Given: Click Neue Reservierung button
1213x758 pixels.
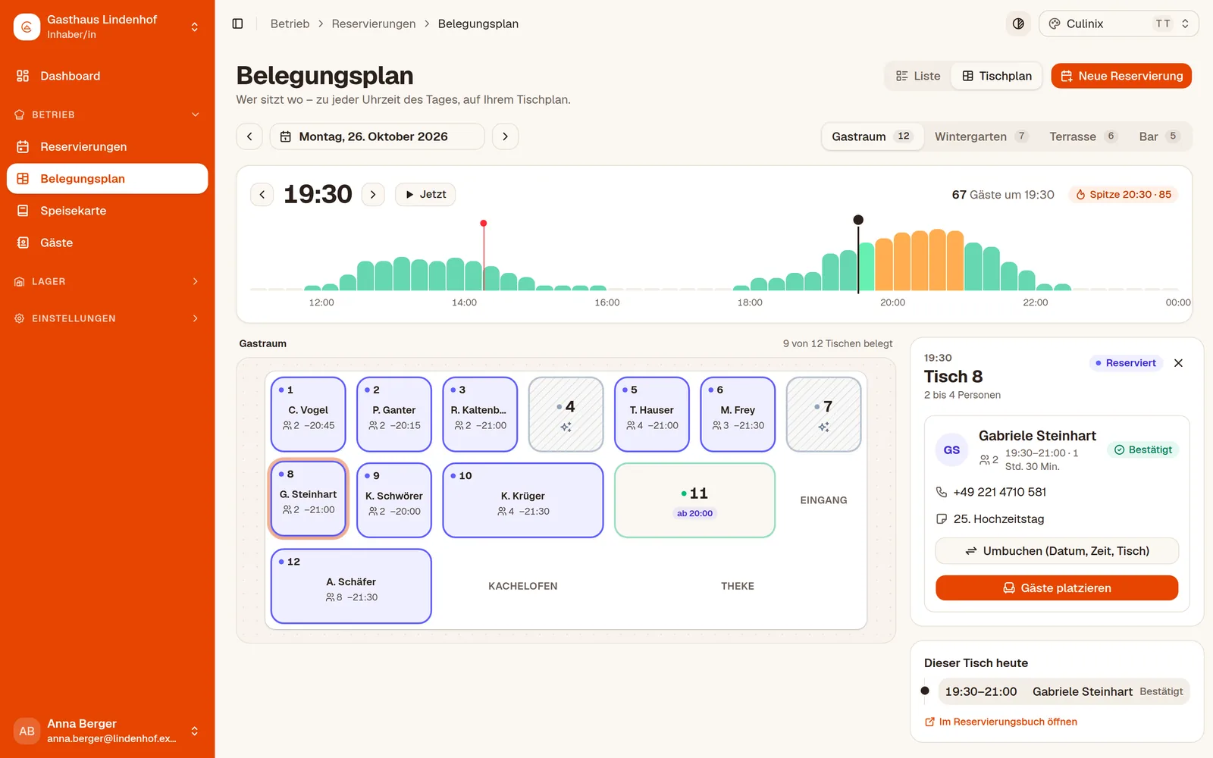Looking at the screenshot, I should tap(1121, 76).
